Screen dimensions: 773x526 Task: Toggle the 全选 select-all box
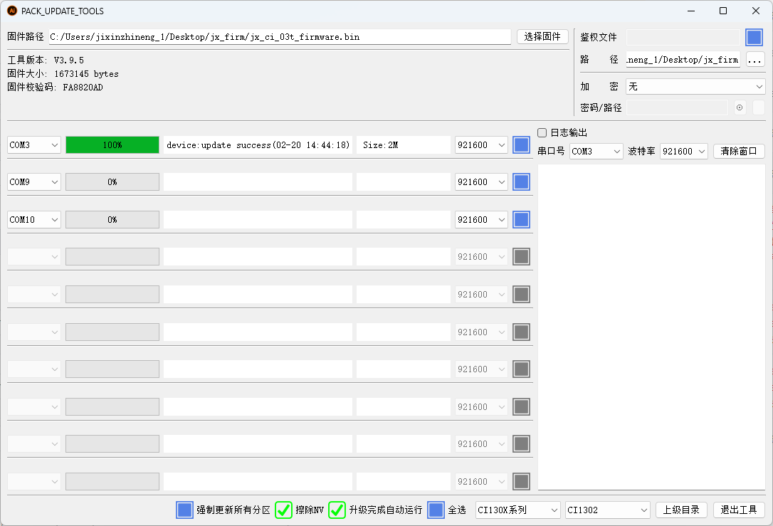click(x=436, y=510)
